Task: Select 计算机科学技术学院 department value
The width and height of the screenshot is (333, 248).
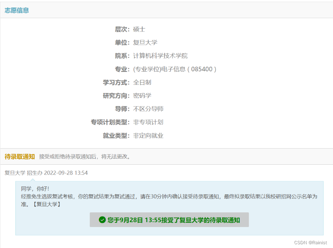Action: (x=160, y=56)
